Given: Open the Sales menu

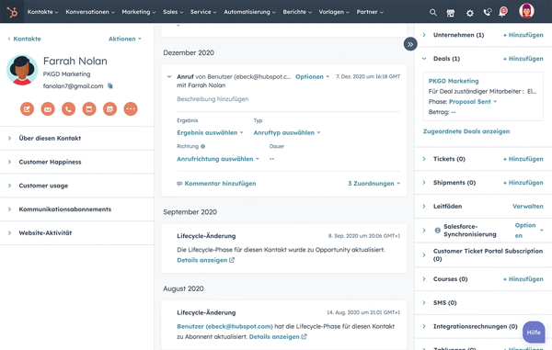Looking at the screenshot, I should [173, 12].
